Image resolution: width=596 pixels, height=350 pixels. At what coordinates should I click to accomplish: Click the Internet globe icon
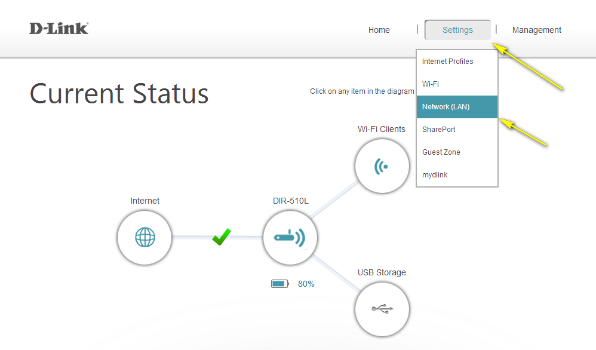coord(145,238)
